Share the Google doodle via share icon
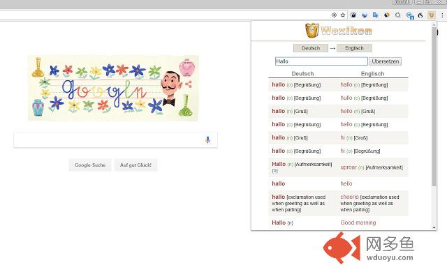Image resolution: width=447 pixels, height=279 pixels. click(188, 84)
